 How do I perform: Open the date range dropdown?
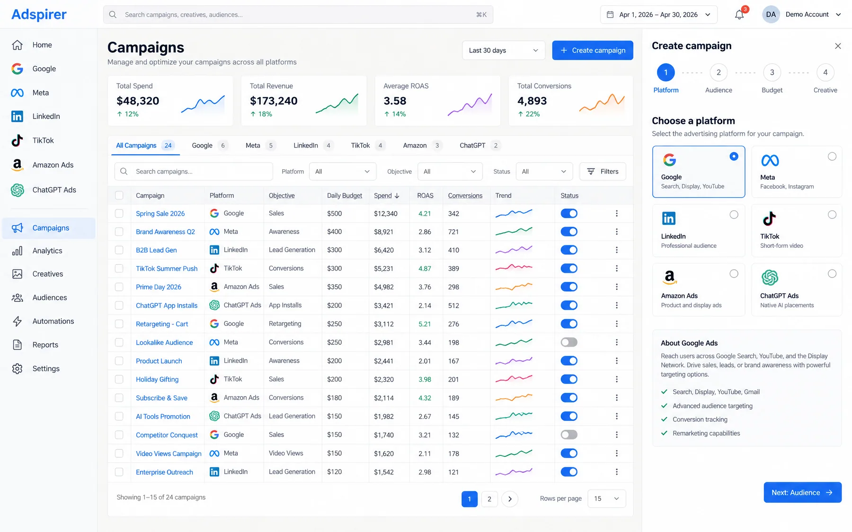[659, 15]
